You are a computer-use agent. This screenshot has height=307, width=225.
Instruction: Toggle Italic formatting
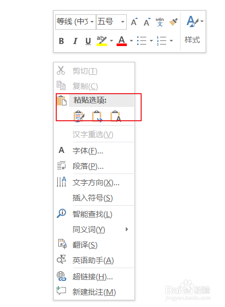pyautogui.click(x=75, y=41)
